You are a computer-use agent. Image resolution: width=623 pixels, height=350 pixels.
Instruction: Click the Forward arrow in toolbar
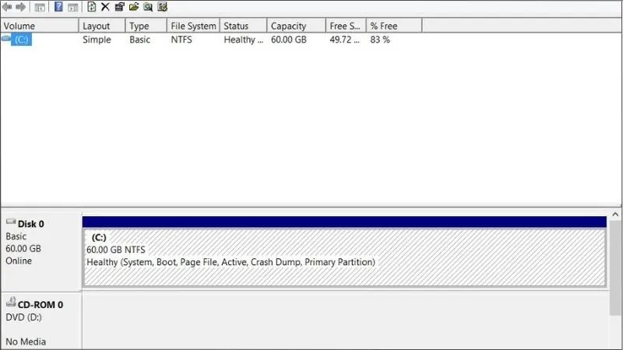click(x=20, y=7)
